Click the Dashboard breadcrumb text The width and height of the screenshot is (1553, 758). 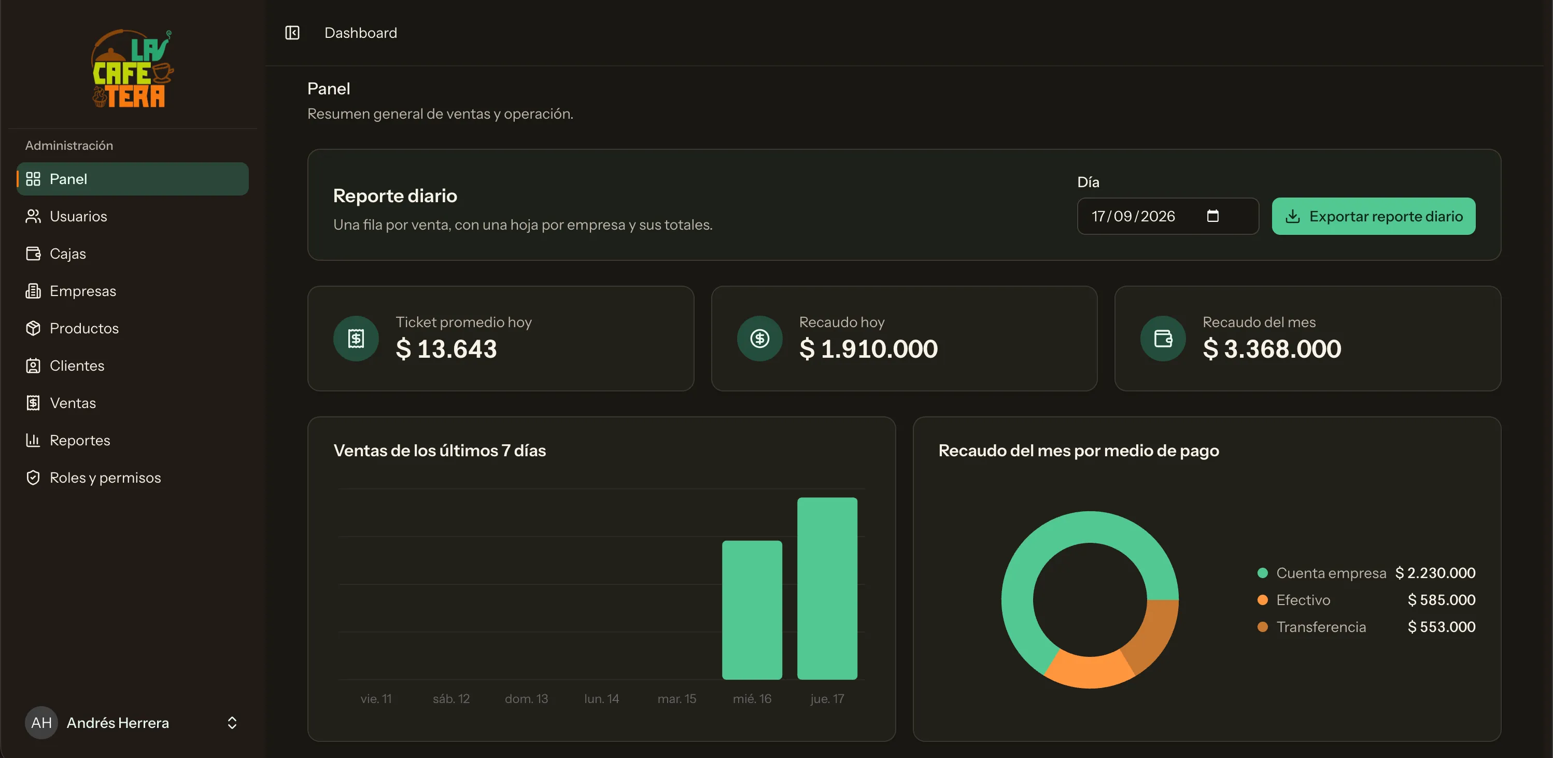click(x=361, y=33)
